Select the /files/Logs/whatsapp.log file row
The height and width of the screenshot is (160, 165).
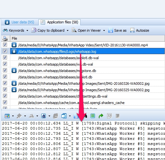[87, 51]
